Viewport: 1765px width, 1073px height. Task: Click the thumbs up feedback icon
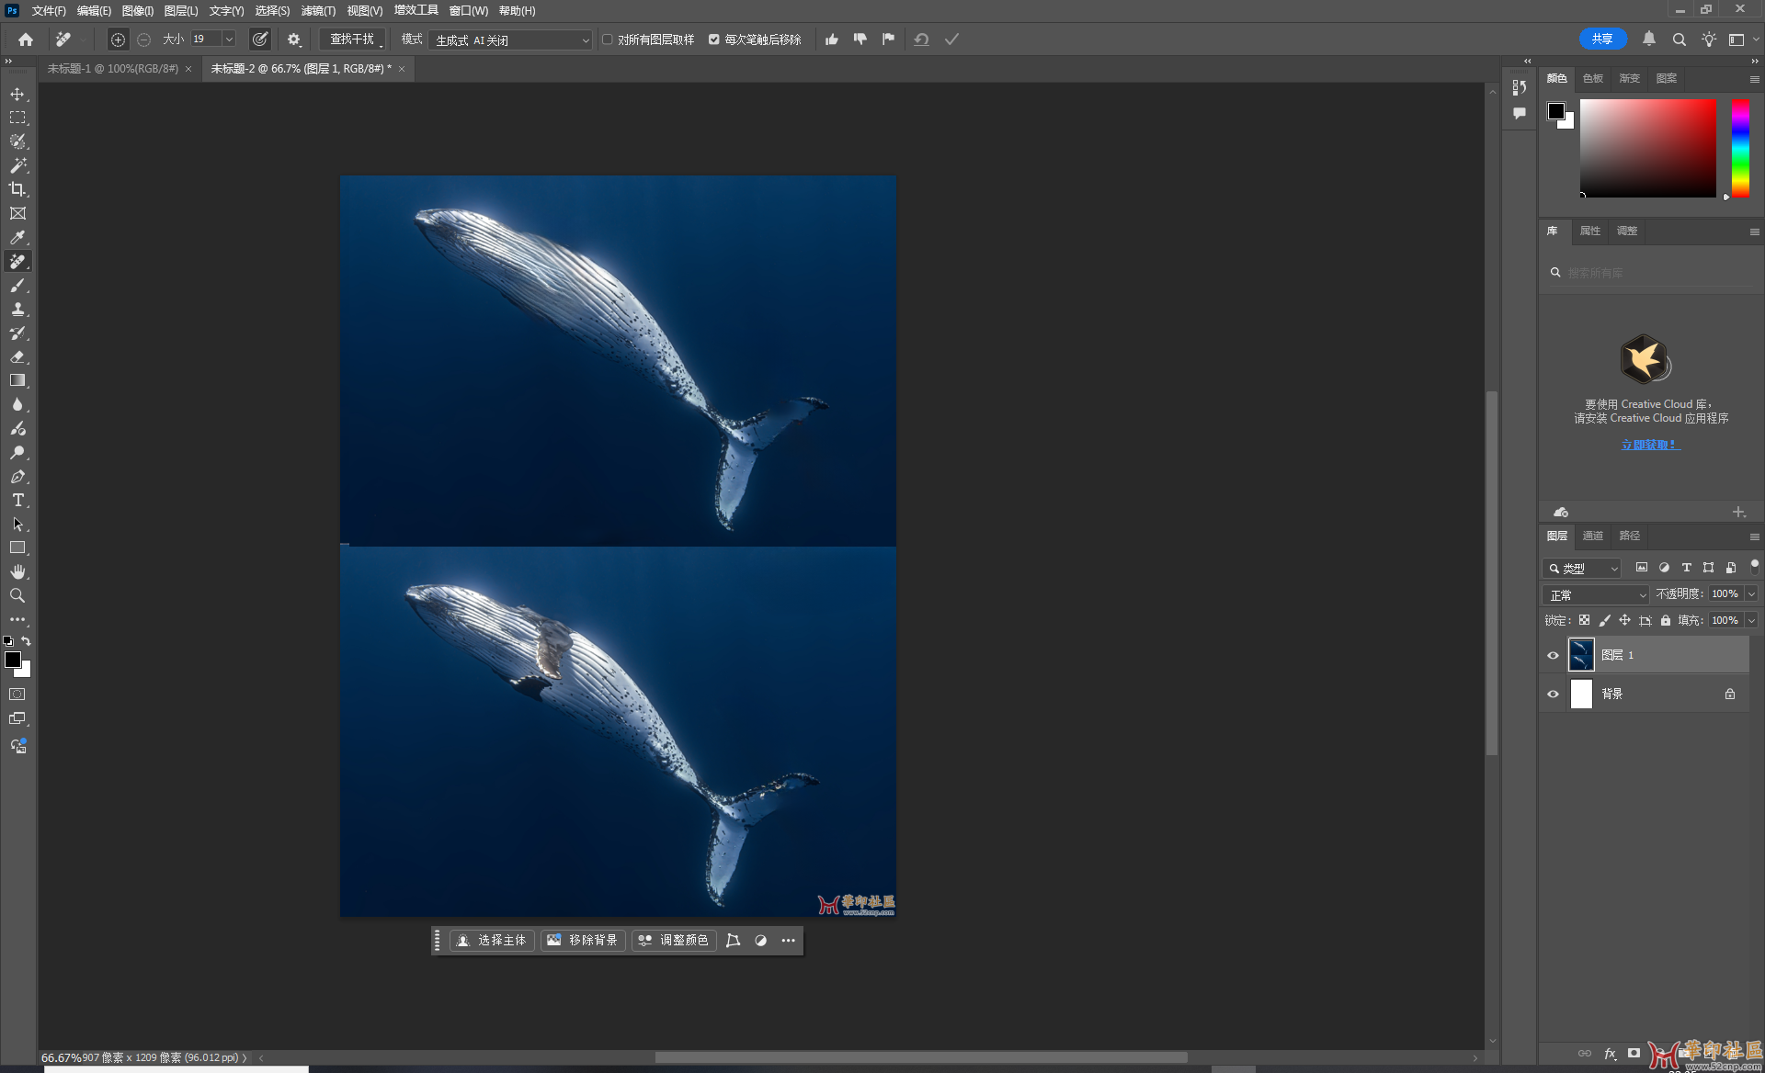point(832,40)
